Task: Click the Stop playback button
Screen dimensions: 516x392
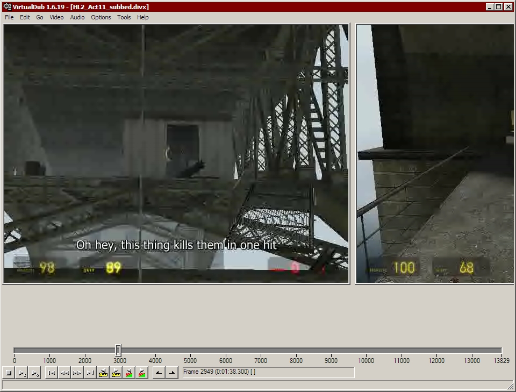Action: [x=9, y=373]
